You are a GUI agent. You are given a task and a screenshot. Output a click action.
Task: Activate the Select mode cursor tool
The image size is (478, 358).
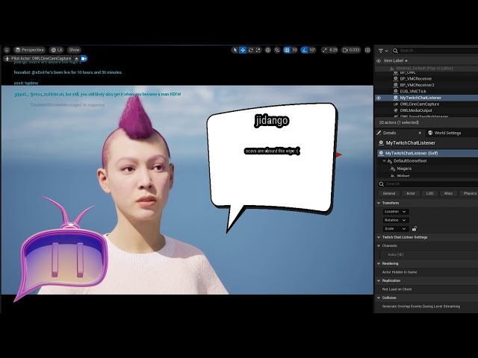pyautogui.click(x=235, y=50)
